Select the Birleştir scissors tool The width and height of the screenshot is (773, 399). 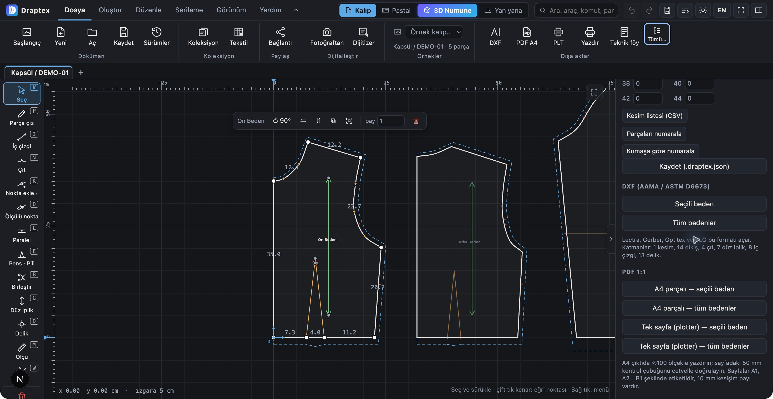click(22, 281)
